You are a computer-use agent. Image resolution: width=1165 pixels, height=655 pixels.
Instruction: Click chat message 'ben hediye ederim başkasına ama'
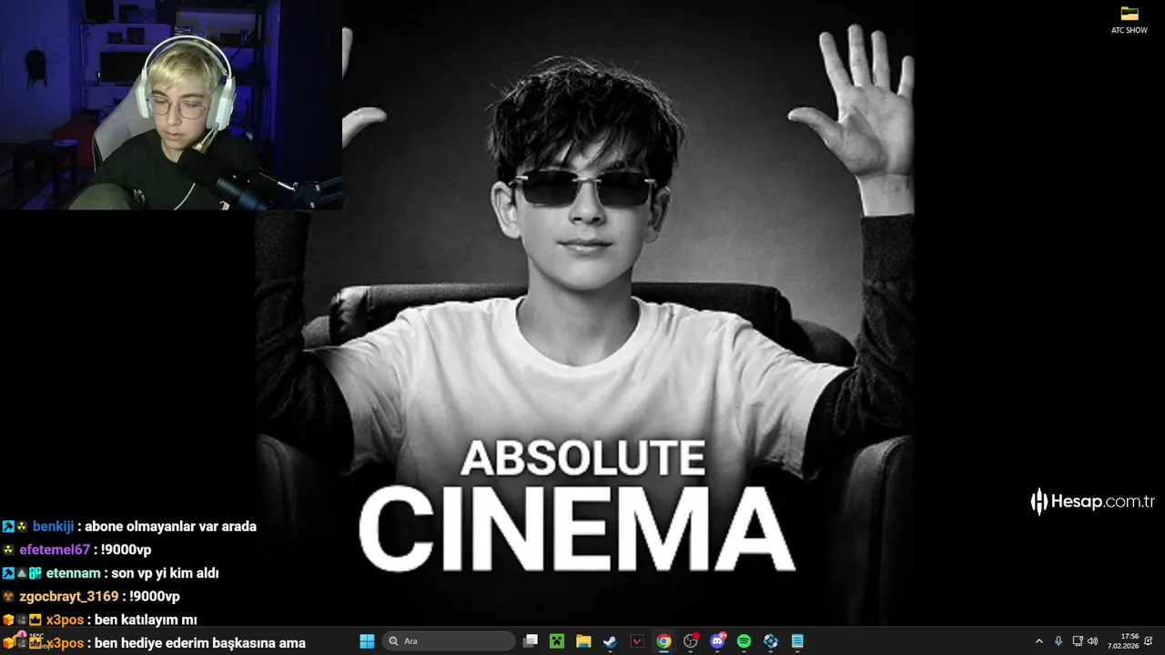[200, 643]
